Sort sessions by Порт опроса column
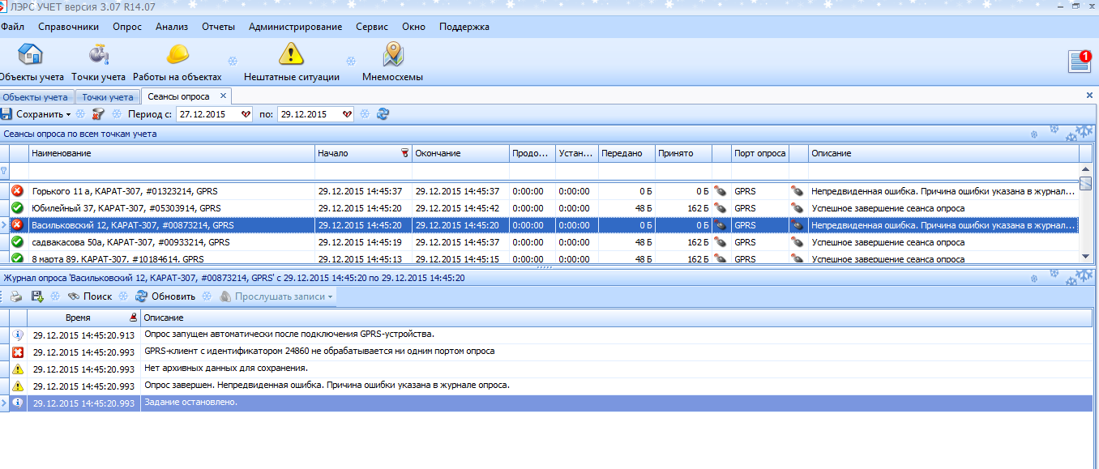 [x=759, y=153]
